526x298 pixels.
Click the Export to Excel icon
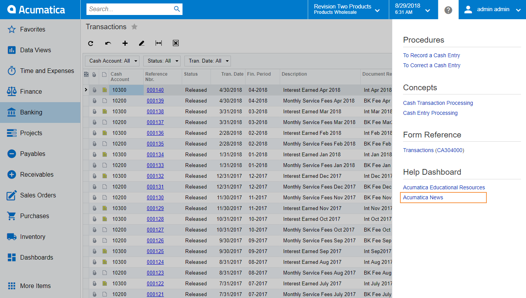pos(176,43)
